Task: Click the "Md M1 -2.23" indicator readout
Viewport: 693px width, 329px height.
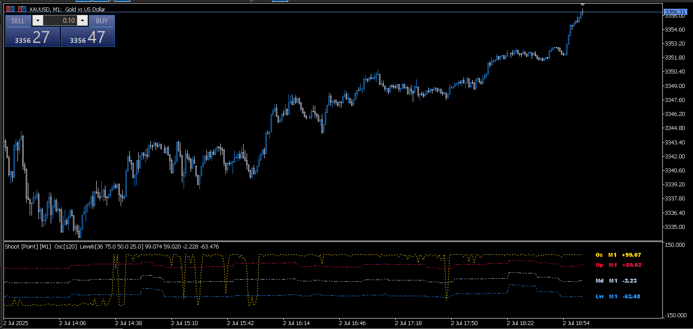Action: point(616,281)
